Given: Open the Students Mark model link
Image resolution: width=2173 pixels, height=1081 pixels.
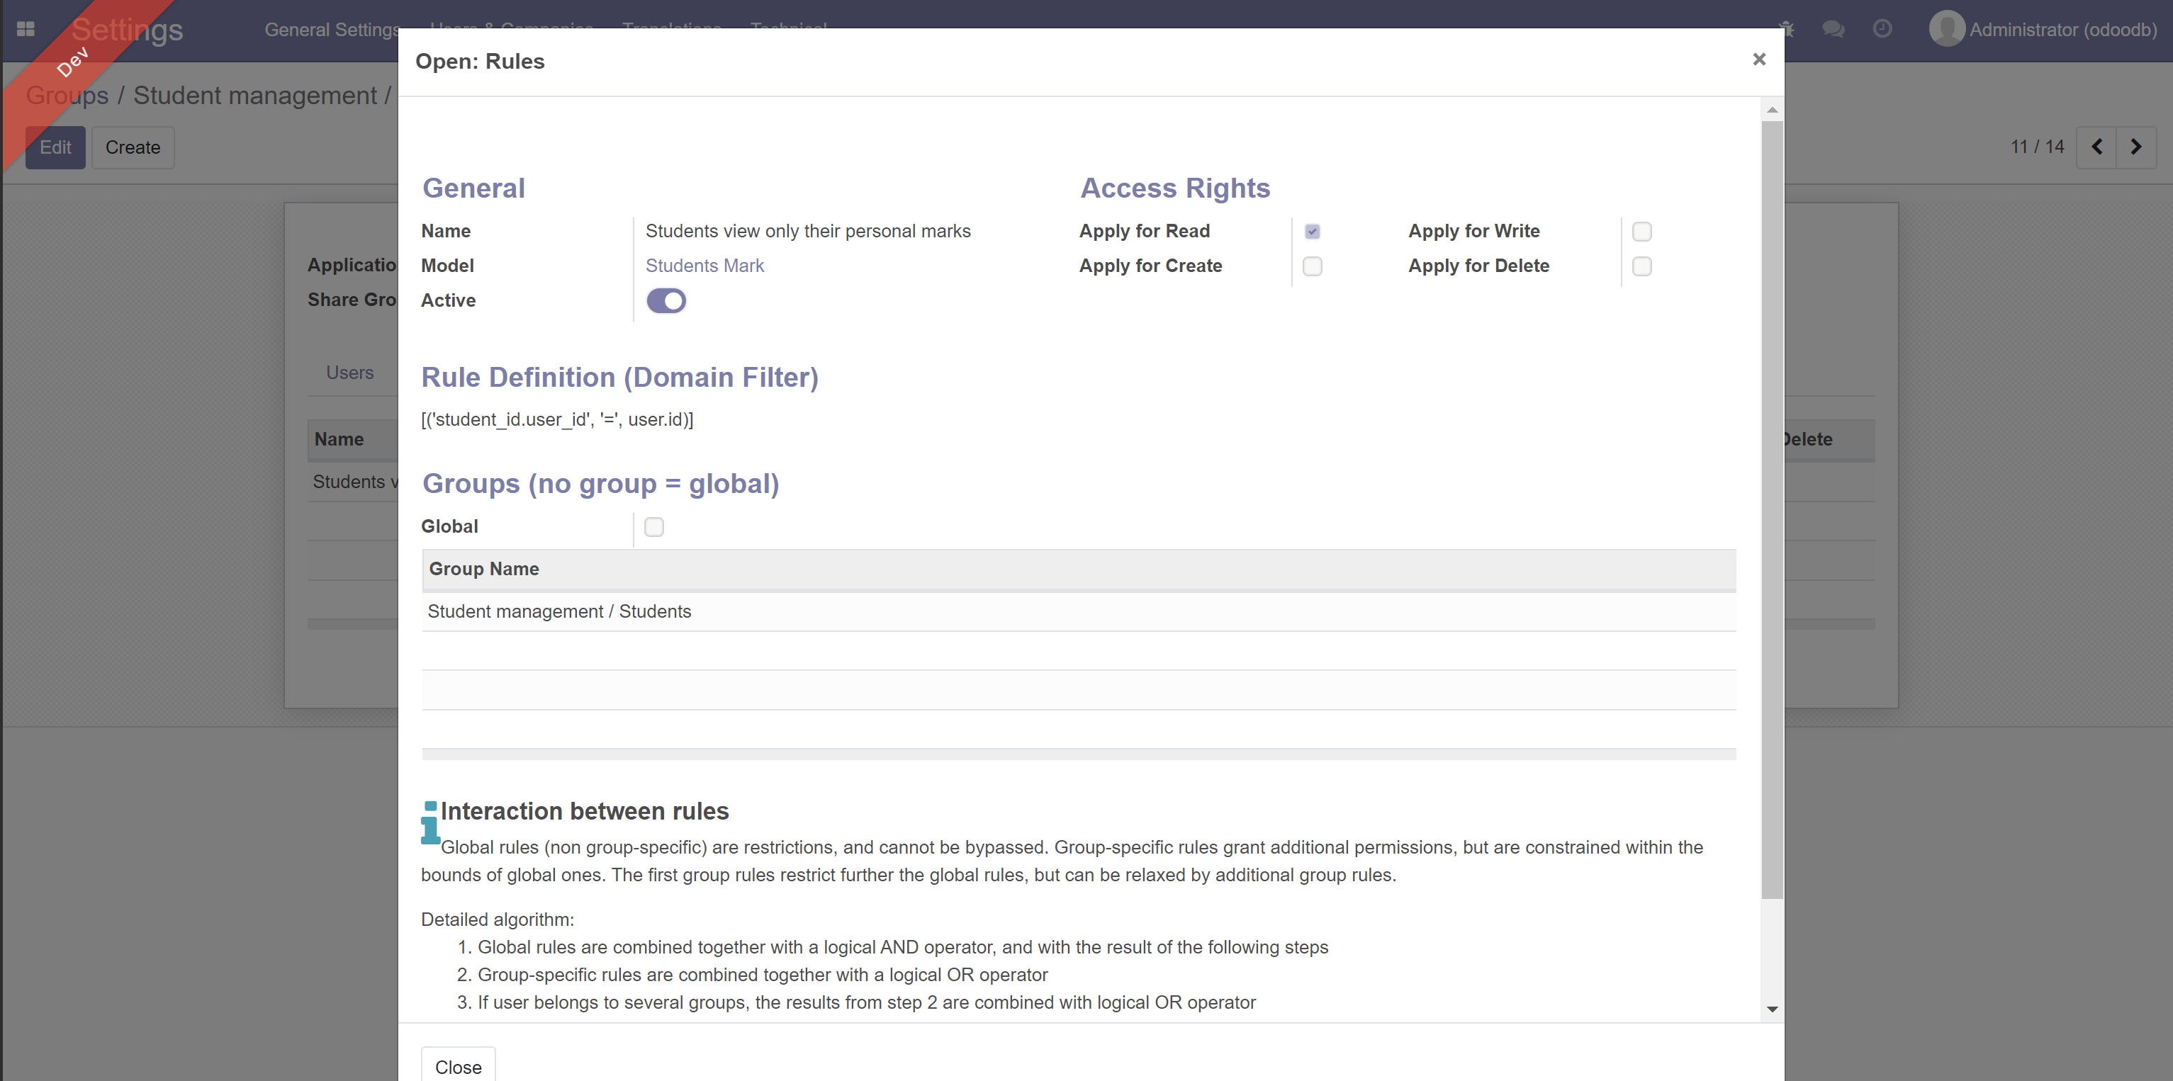Looking at the screenshot, I should point(705,266).
